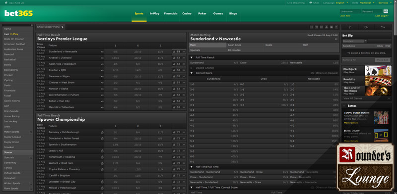Switch to the In-Play top tab
The image size is (397, 194).
[154, 14]
